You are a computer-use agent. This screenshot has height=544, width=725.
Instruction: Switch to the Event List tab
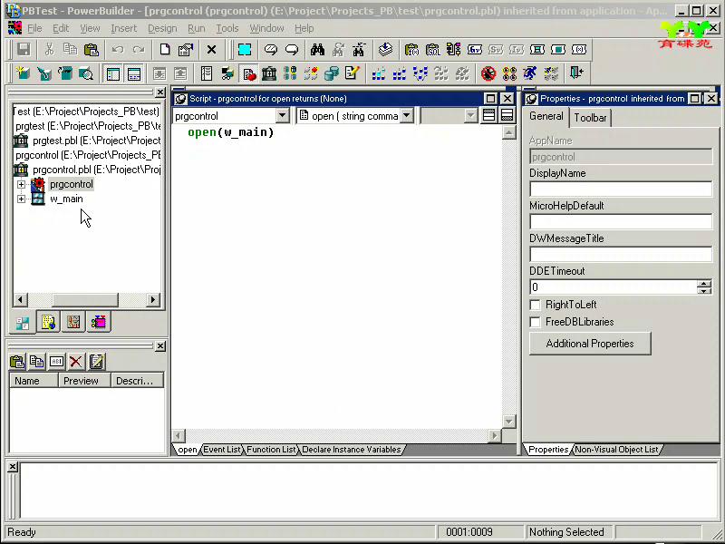(x=222, y=449)
